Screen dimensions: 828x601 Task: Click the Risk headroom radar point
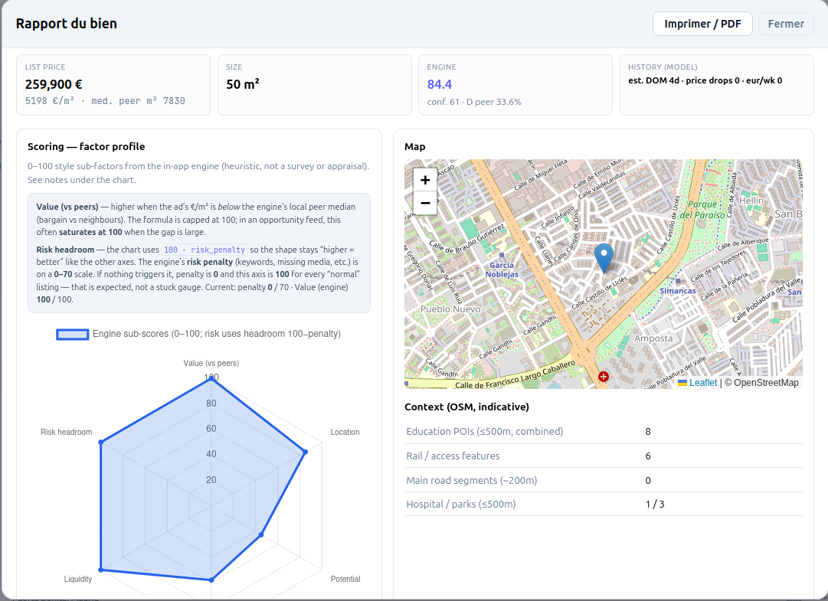coord(100,443)
